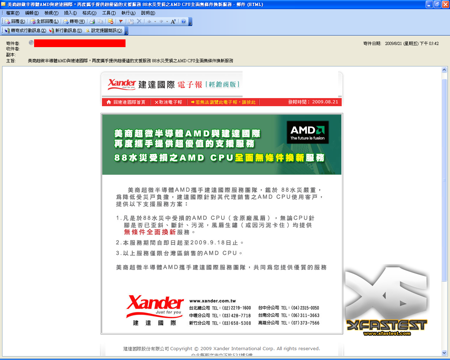450x360 pixels.
Task: Flag this message with the red flag icon
Action: (121, 21)
